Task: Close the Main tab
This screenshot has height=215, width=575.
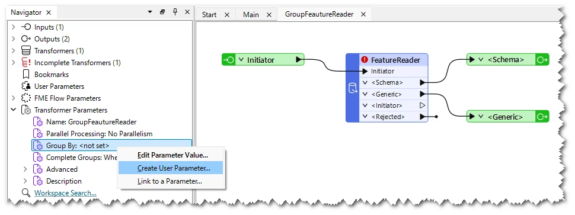Action: [269, 15]
